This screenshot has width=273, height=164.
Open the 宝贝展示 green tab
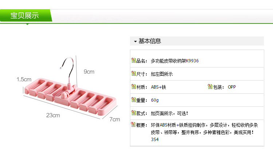pos(26,16)
